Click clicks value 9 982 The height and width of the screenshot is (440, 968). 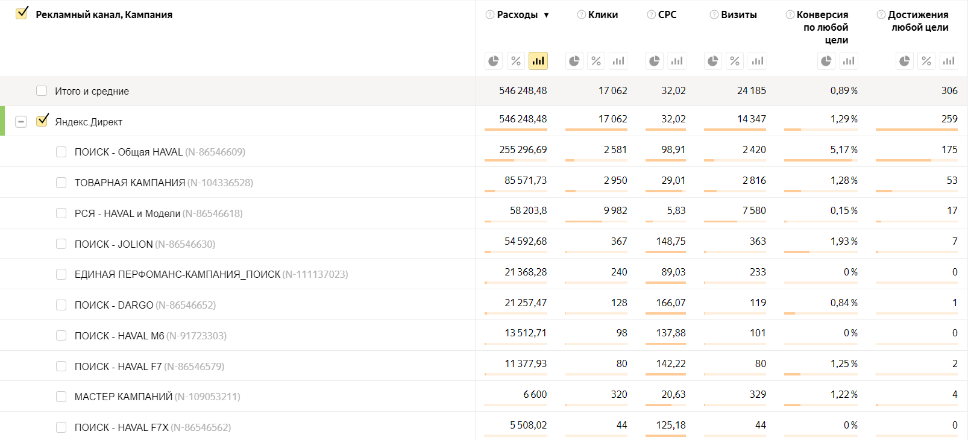coord(615,210)
